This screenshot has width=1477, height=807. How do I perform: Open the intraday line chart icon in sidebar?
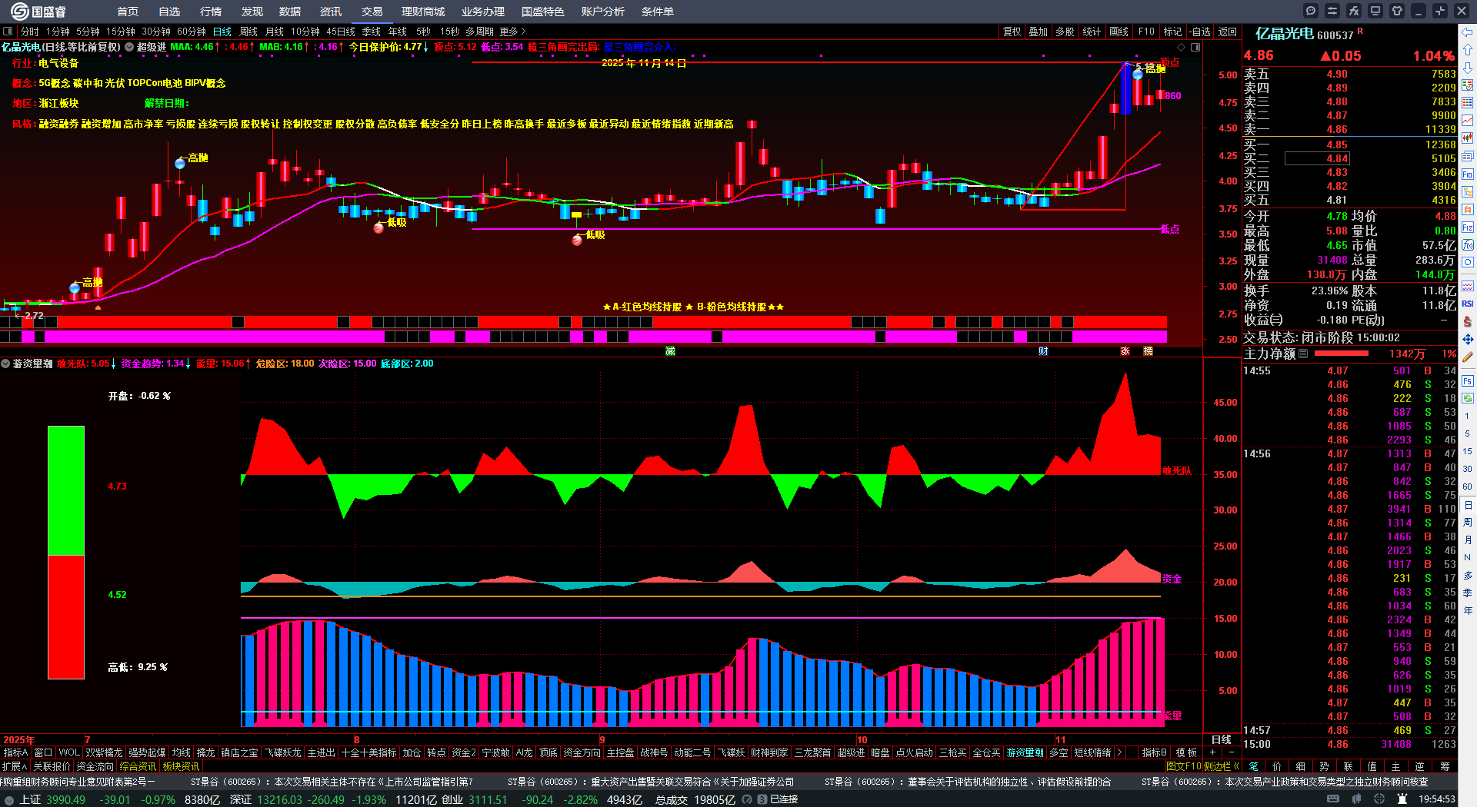[1468, 121]
